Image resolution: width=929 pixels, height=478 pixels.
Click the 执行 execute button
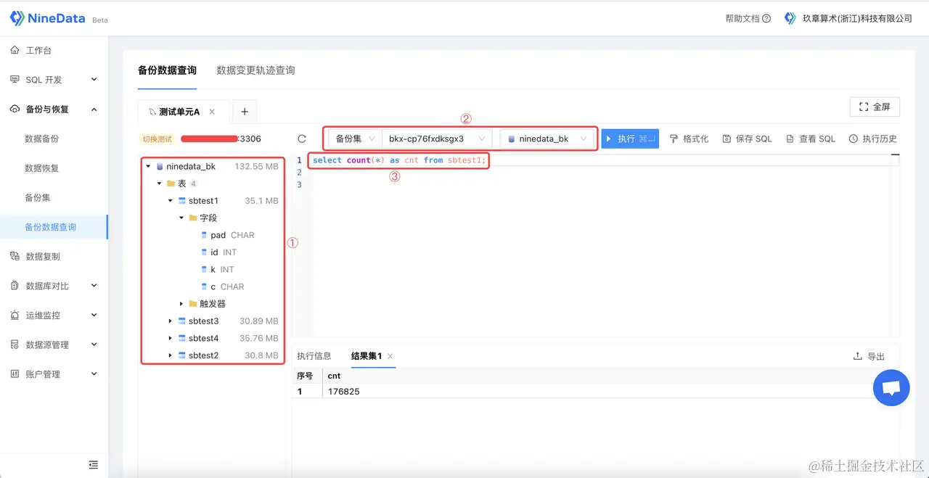pos(630,138)
